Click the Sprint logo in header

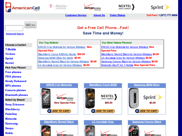point(160,7)
